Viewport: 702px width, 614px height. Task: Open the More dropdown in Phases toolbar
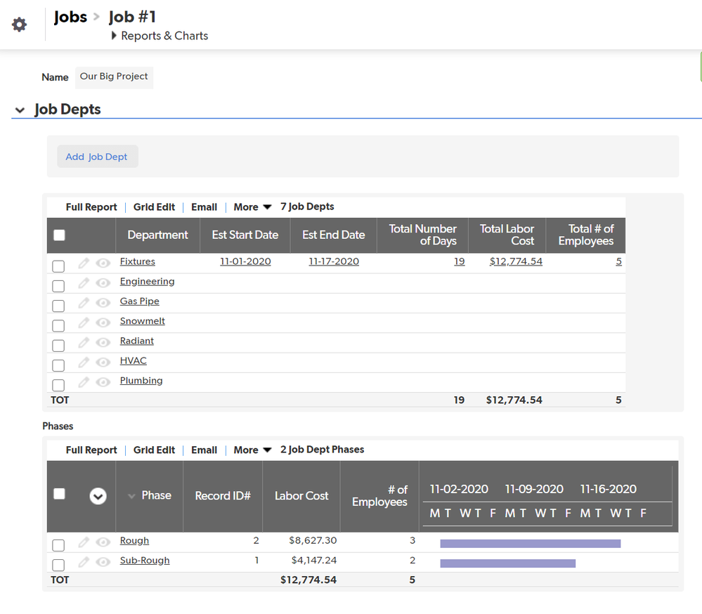(252, 450)
